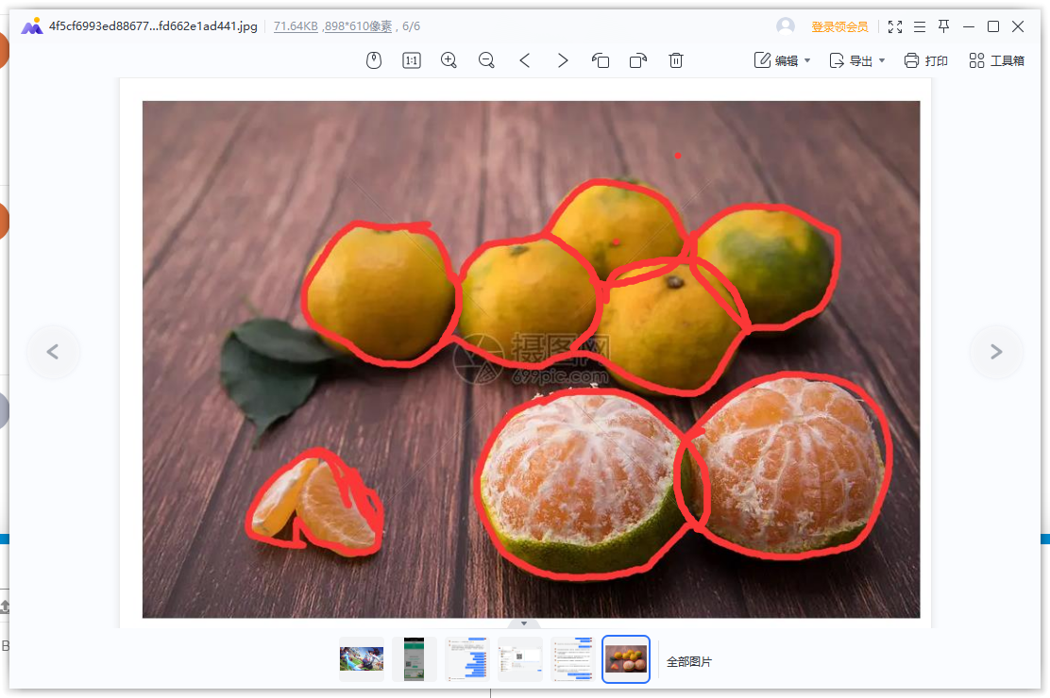Zoom in with the magnifier plus icon
This screenshot has height=698, width=1050.
(x=449, y=60)
